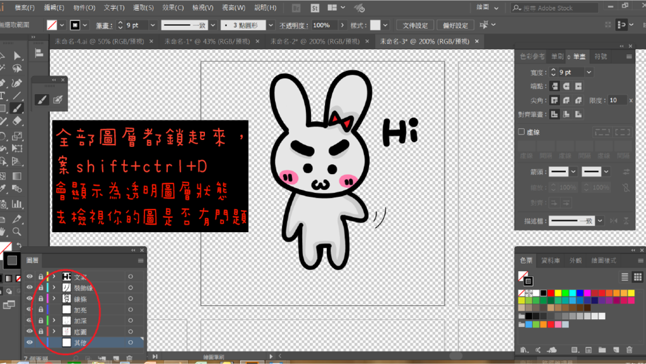
Task: Switch to the 色彩參考 panel tab
Action: coord(532,56)
